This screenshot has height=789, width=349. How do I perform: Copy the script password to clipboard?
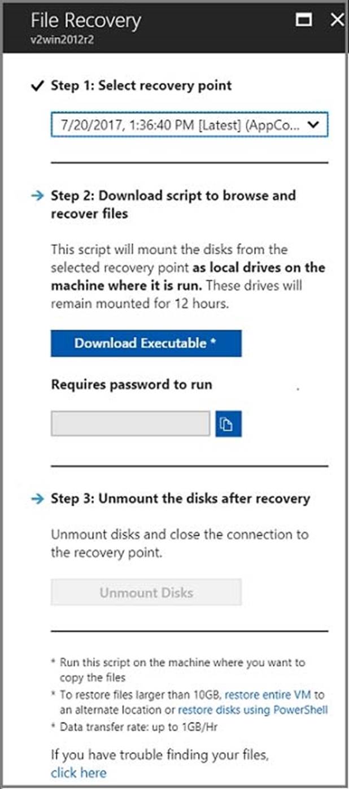pos(228,423)
